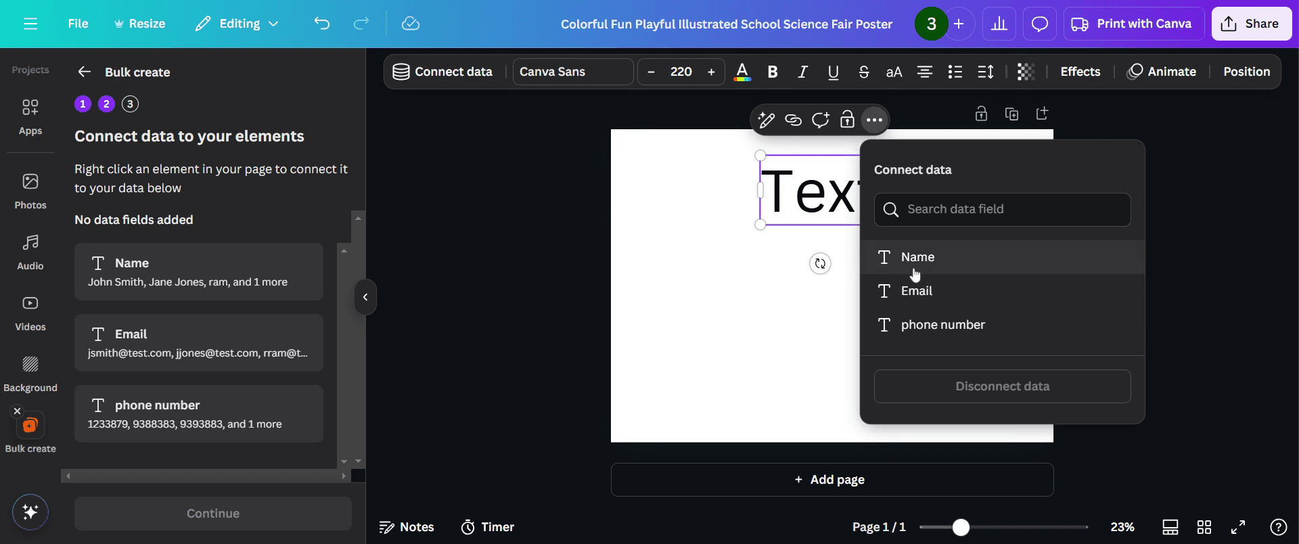Open the Editing mode dropdown

point(237,24)
